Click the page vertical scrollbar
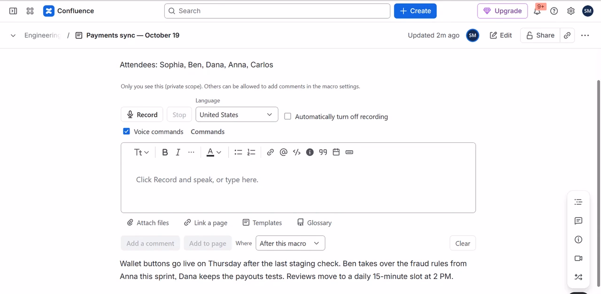The image size is (601, 294). click(598, 183)
